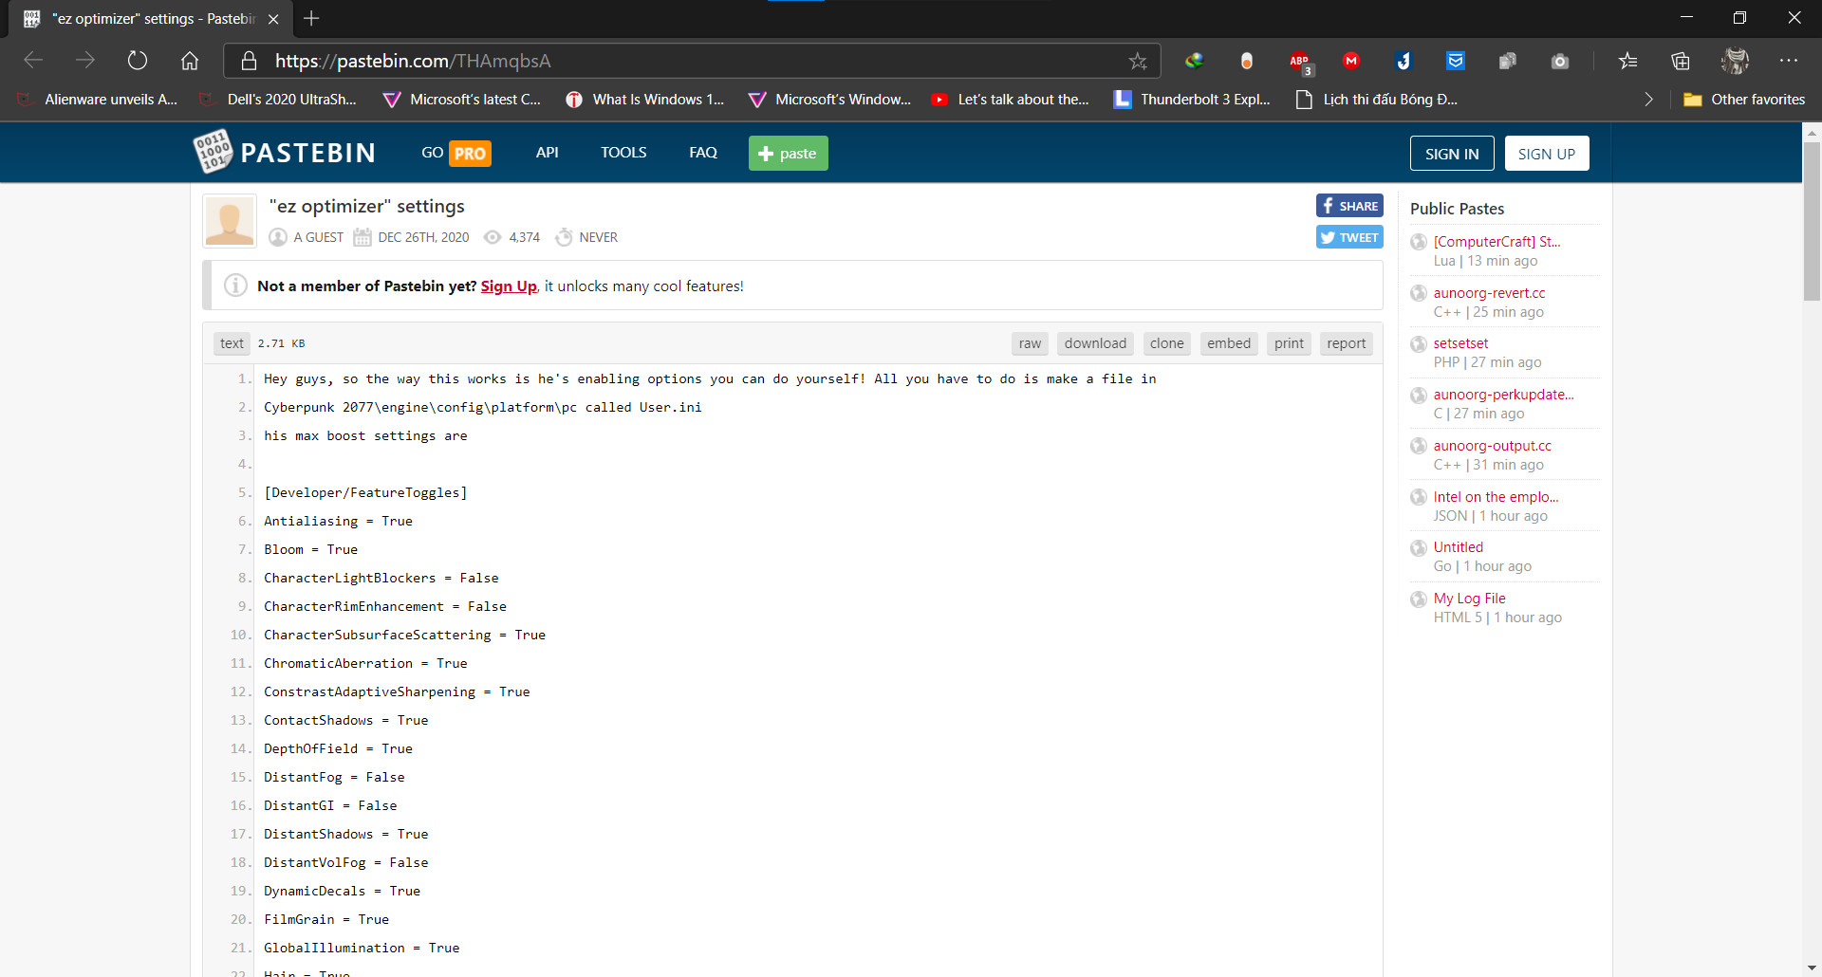
Task: Open the blue mail extension icon
Action: coord(1455,61)
